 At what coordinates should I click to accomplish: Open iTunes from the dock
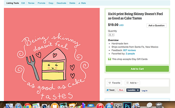[x=100, y=106]
